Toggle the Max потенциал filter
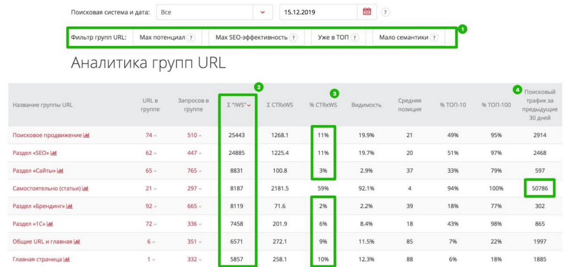The height and width of the screenshot is (267, 564). (162, 38)
